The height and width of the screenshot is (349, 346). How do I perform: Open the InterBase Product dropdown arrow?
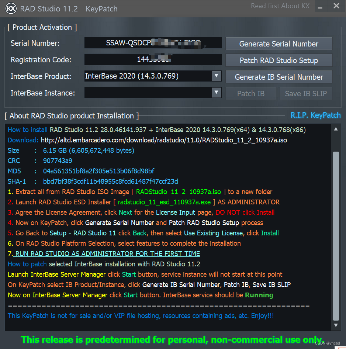[216, 76]
